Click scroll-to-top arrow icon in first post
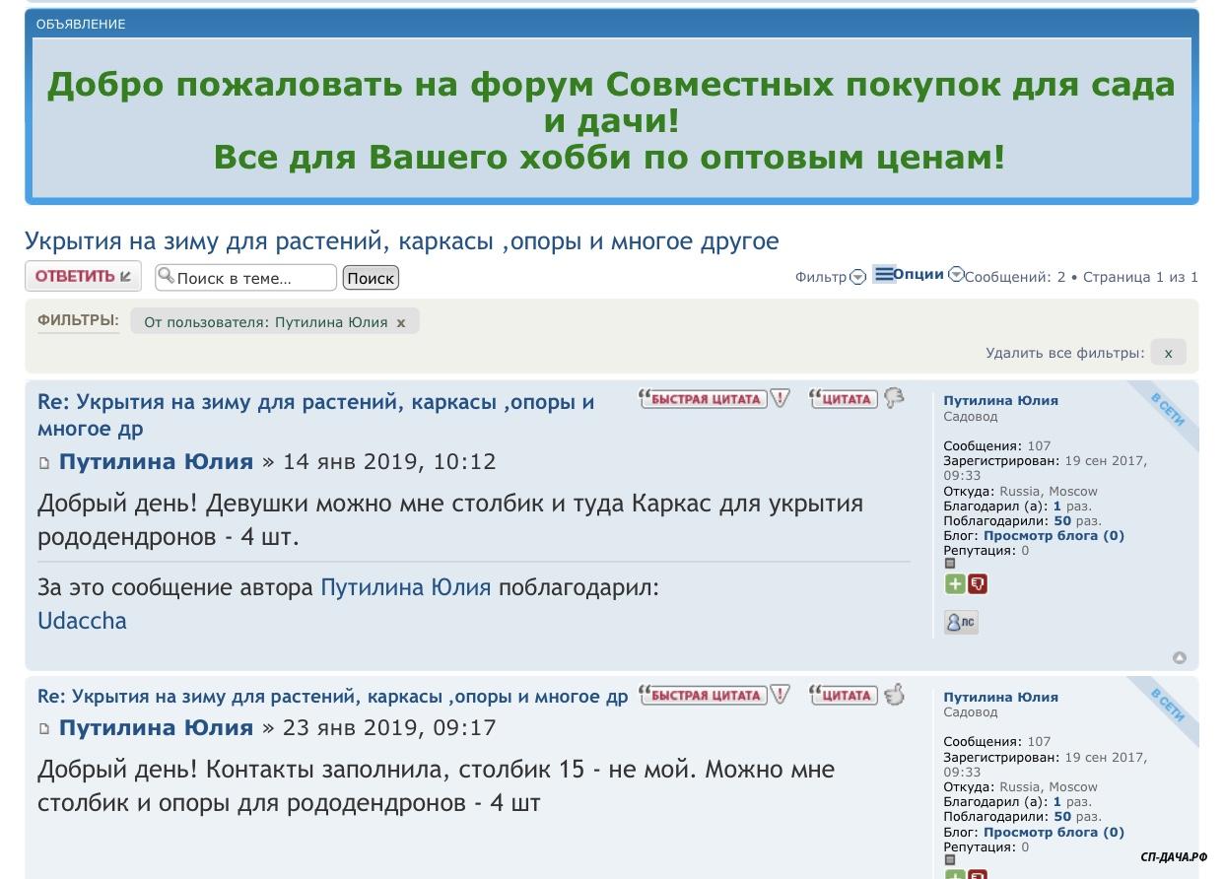Image resolution: width=1224 pixels, height=879 pixels. point(1179,657)
